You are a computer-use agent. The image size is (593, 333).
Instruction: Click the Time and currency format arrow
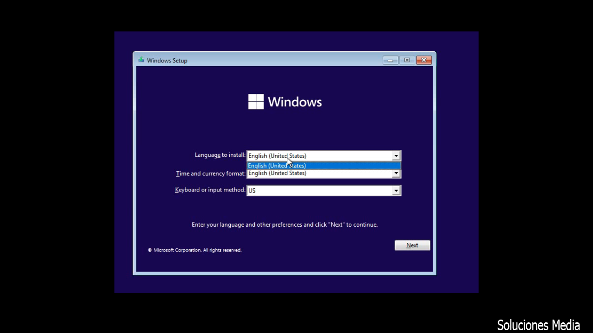[x=396, y=173]
